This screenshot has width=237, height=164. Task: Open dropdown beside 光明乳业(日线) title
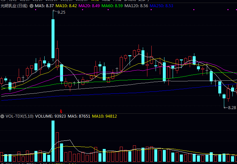pyautogui.click(x=32, y=6)
